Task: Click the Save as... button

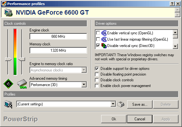Action: pyautogui.click(x=140, y=104)
